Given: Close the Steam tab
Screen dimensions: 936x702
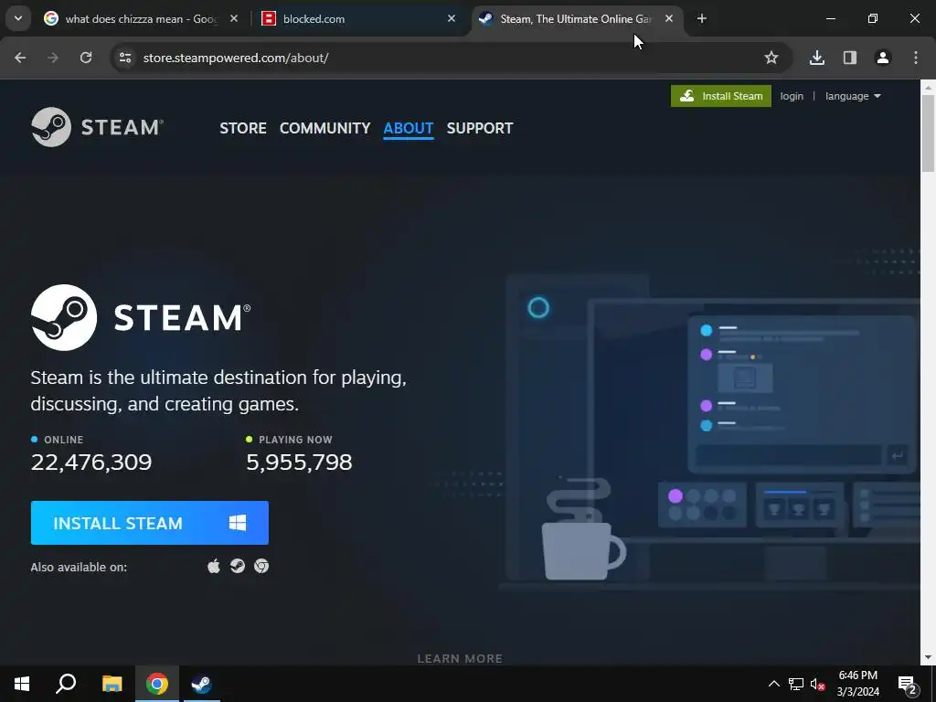Looking at the screenshot, I should pyautogui.click(x=668, y=19).
